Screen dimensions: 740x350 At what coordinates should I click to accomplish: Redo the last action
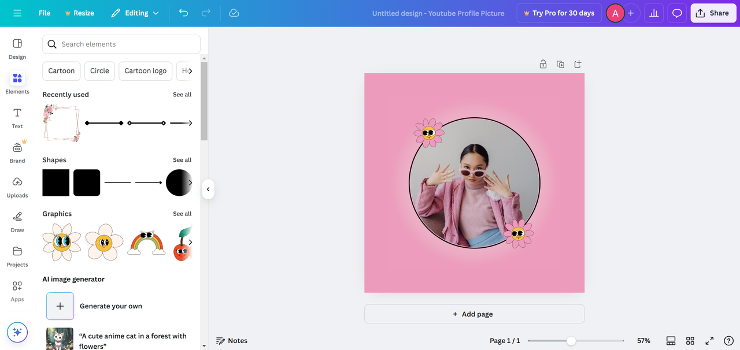[206, 13]
